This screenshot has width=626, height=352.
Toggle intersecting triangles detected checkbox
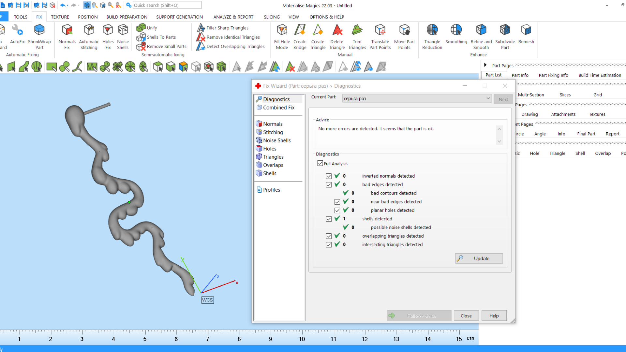329,244
